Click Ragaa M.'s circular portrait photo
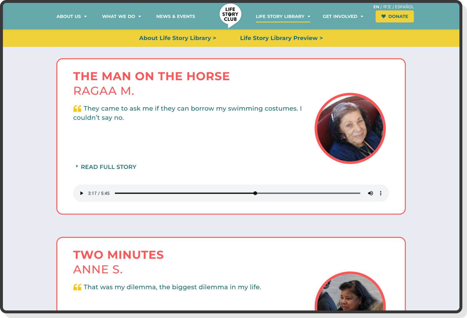Image resolution: width=467 pixels, height=318 pixels. coord(350,128)
